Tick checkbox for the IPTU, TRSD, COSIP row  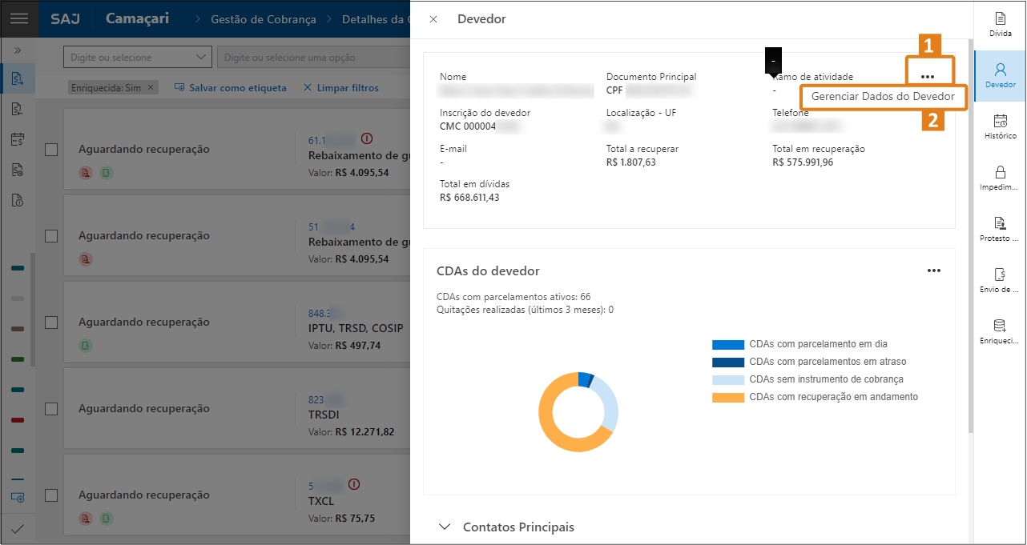pos(51,323)
